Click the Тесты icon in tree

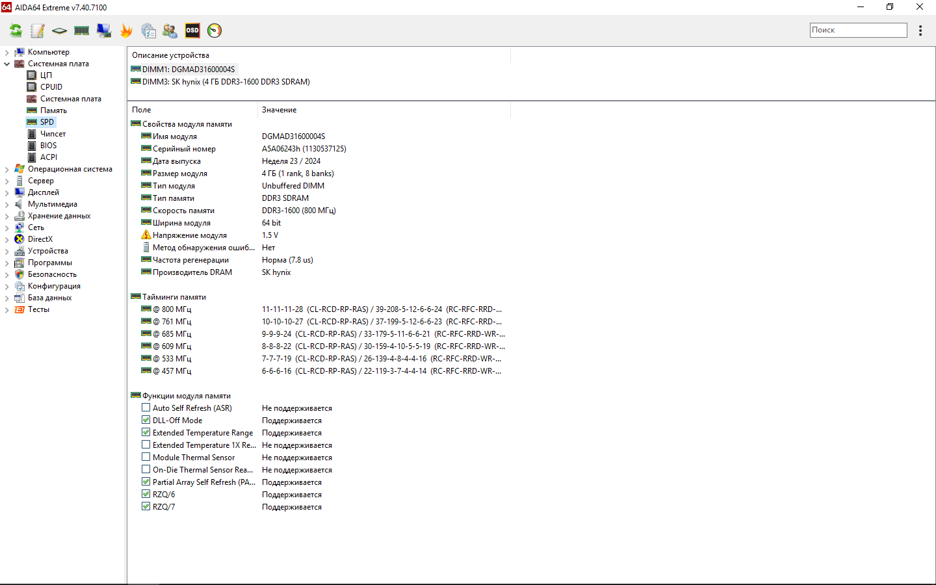19,309
